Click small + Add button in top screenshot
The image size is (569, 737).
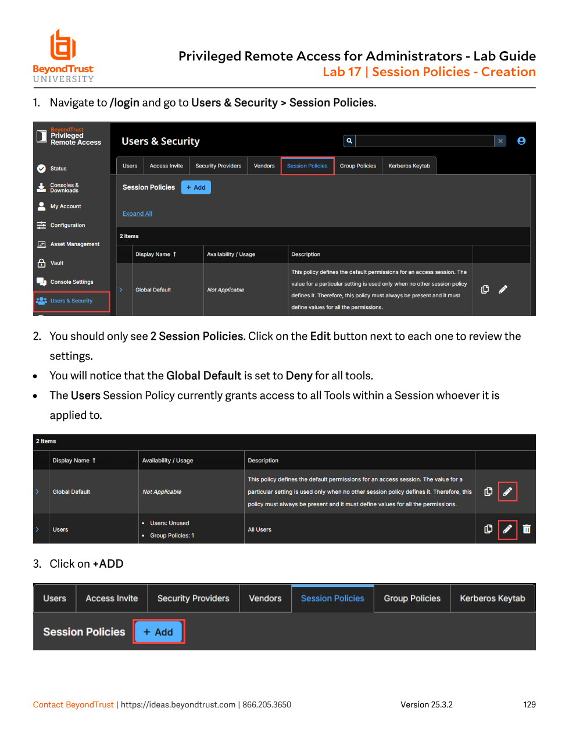196,187
